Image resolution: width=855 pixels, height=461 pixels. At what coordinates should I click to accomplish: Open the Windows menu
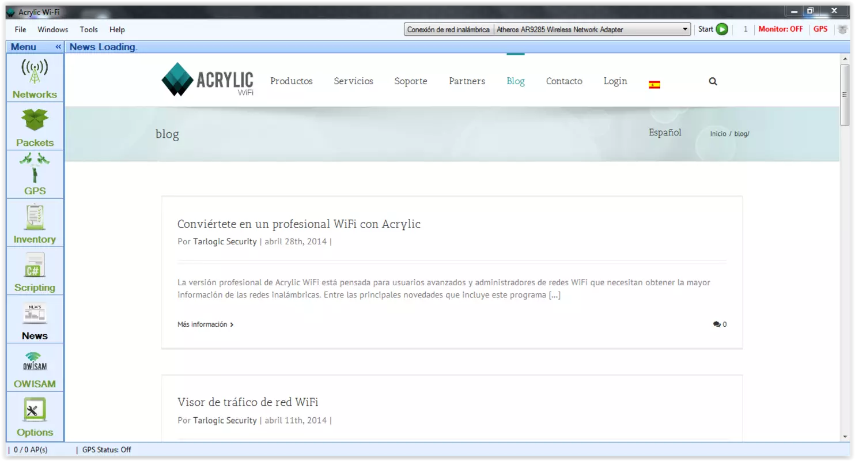[x=52, y=29]
